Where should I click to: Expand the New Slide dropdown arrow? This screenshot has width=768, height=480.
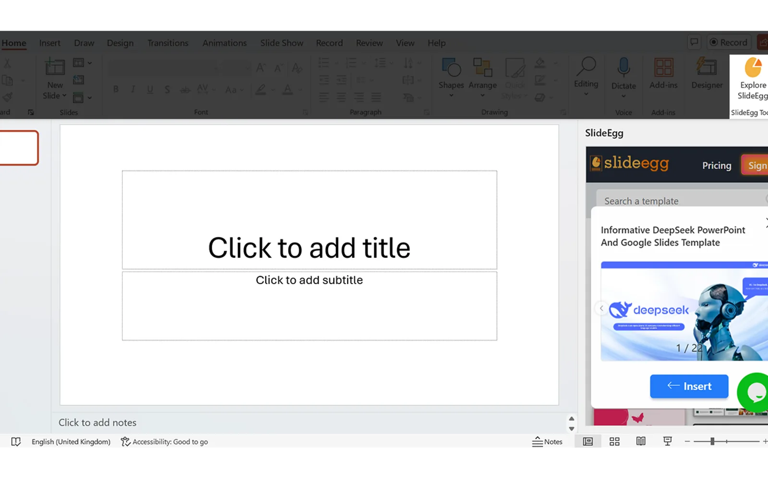tap(64, 96)
